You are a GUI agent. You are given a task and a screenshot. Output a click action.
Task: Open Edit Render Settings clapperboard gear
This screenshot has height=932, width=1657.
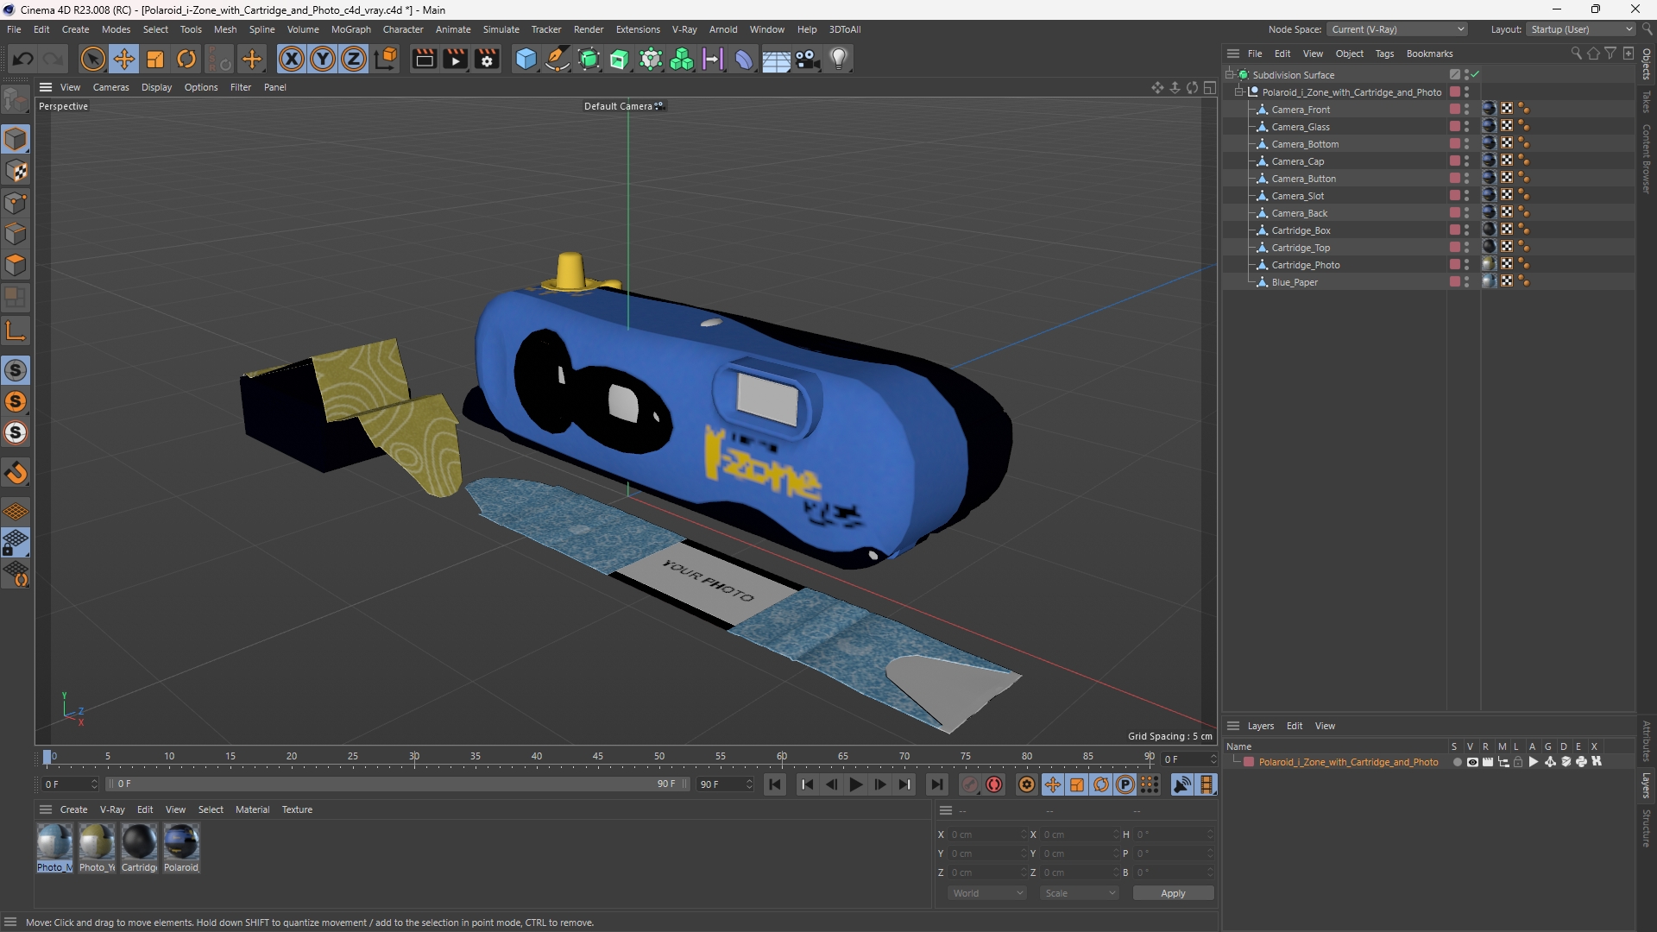pyautogui.click(x=487, y=59)
